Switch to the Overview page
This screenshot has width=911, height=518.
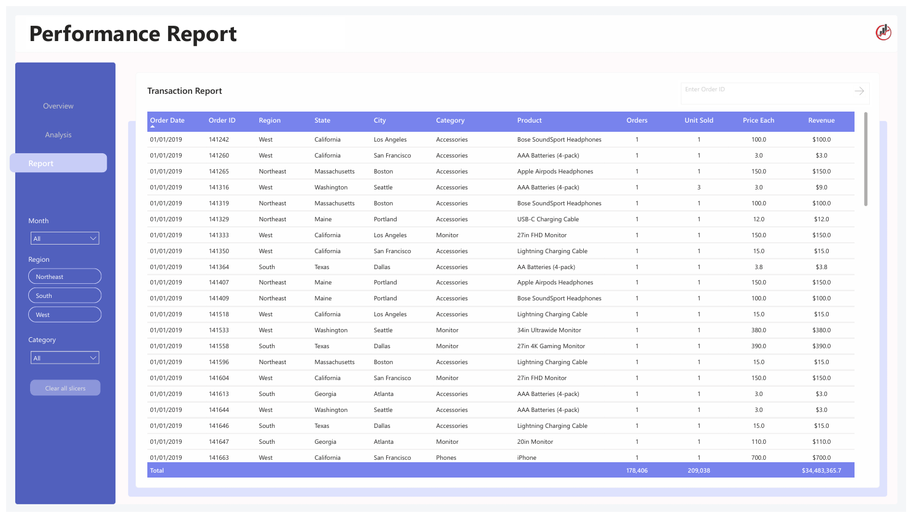tap(58, 105)
